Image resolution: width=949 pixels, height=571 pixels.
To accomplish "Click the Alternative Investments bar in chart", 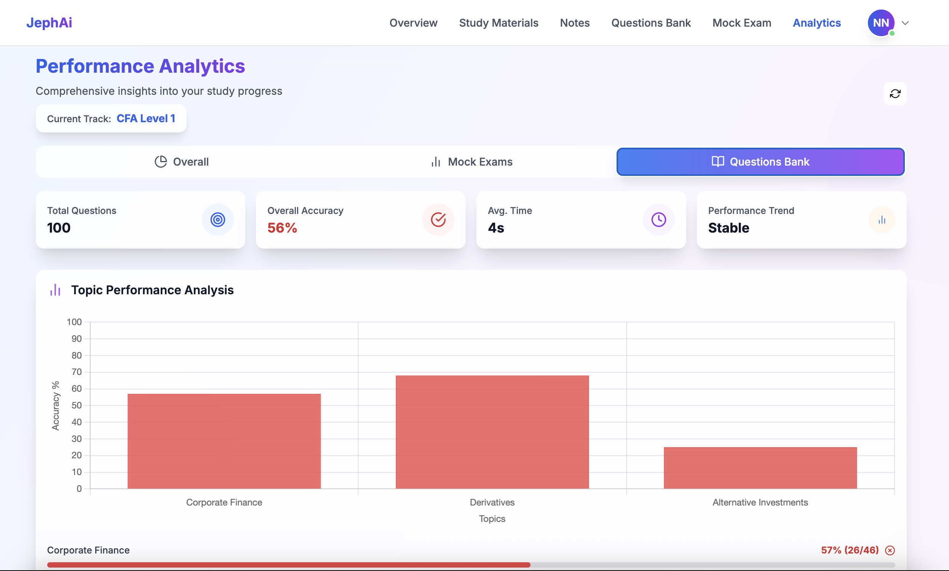I will point(760,467).
